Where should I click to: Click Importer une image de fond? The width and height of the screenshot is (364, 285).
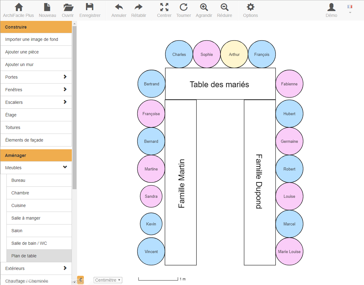(36, 39)
